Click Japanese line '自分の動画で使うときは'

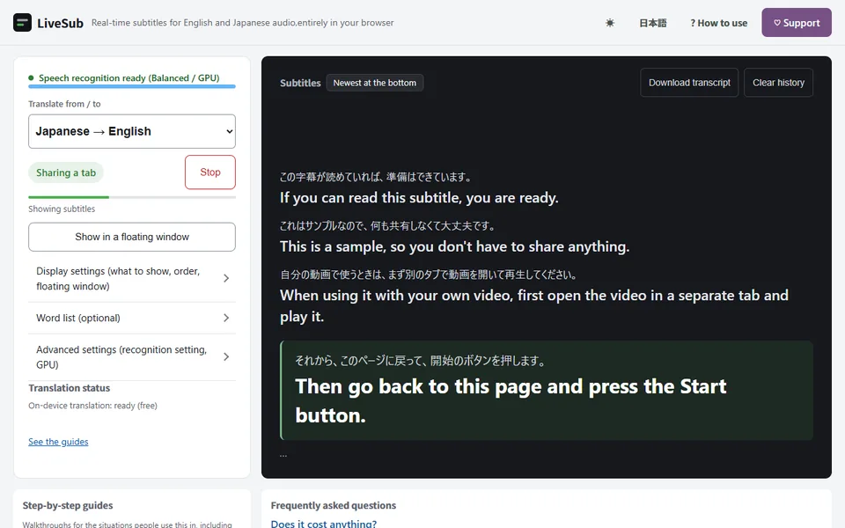(x=429, y=275)
